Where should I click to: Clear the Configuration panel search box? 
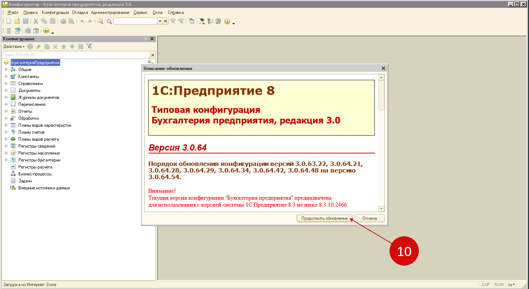153,55
